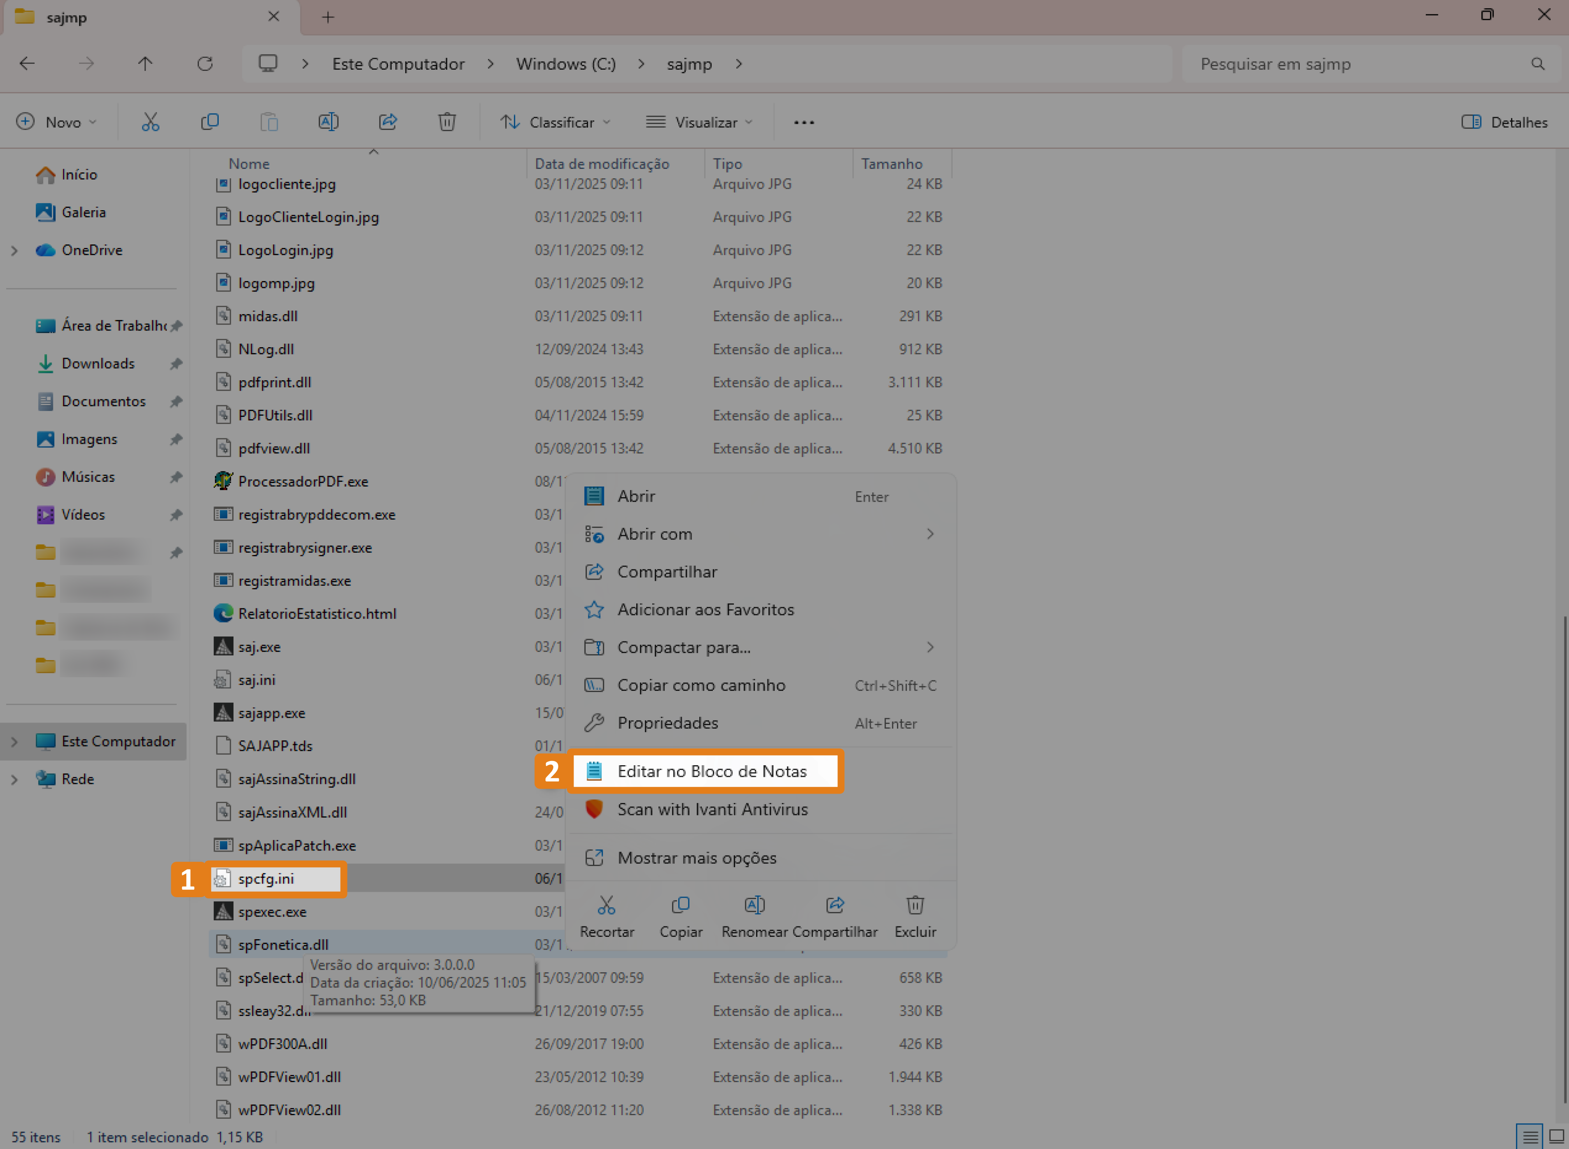Screen dimensions: 1569x1149
Task: Click the Rename icon in the toolbar
Action: pos(328,122)
